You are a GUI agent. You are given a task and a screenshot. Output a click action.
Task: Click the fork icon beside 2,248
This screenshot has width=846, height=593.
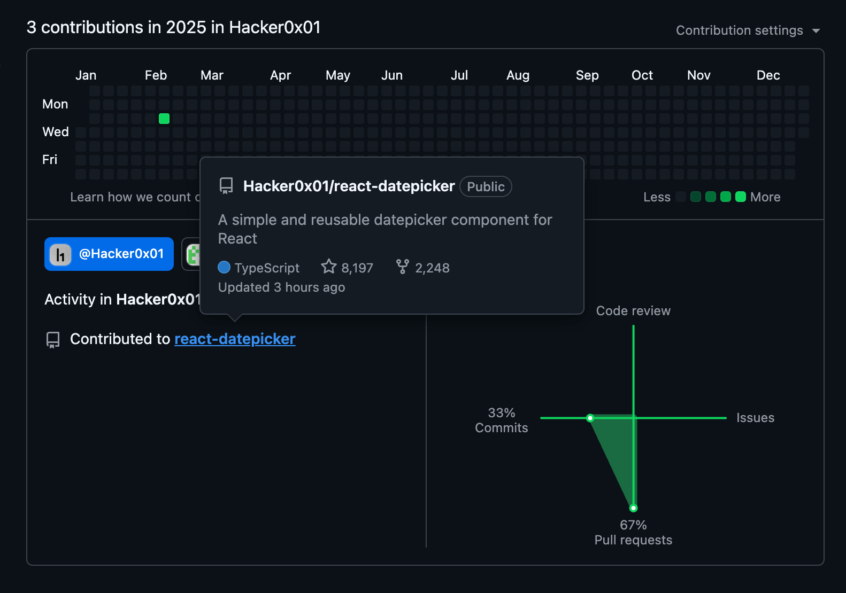[x=403, y=267]
